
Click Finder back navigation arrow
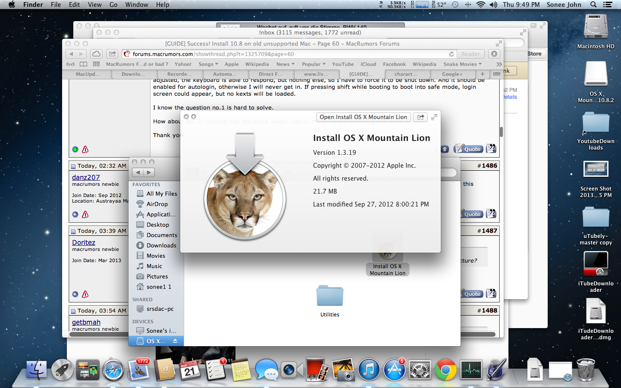tap(138, 172)
